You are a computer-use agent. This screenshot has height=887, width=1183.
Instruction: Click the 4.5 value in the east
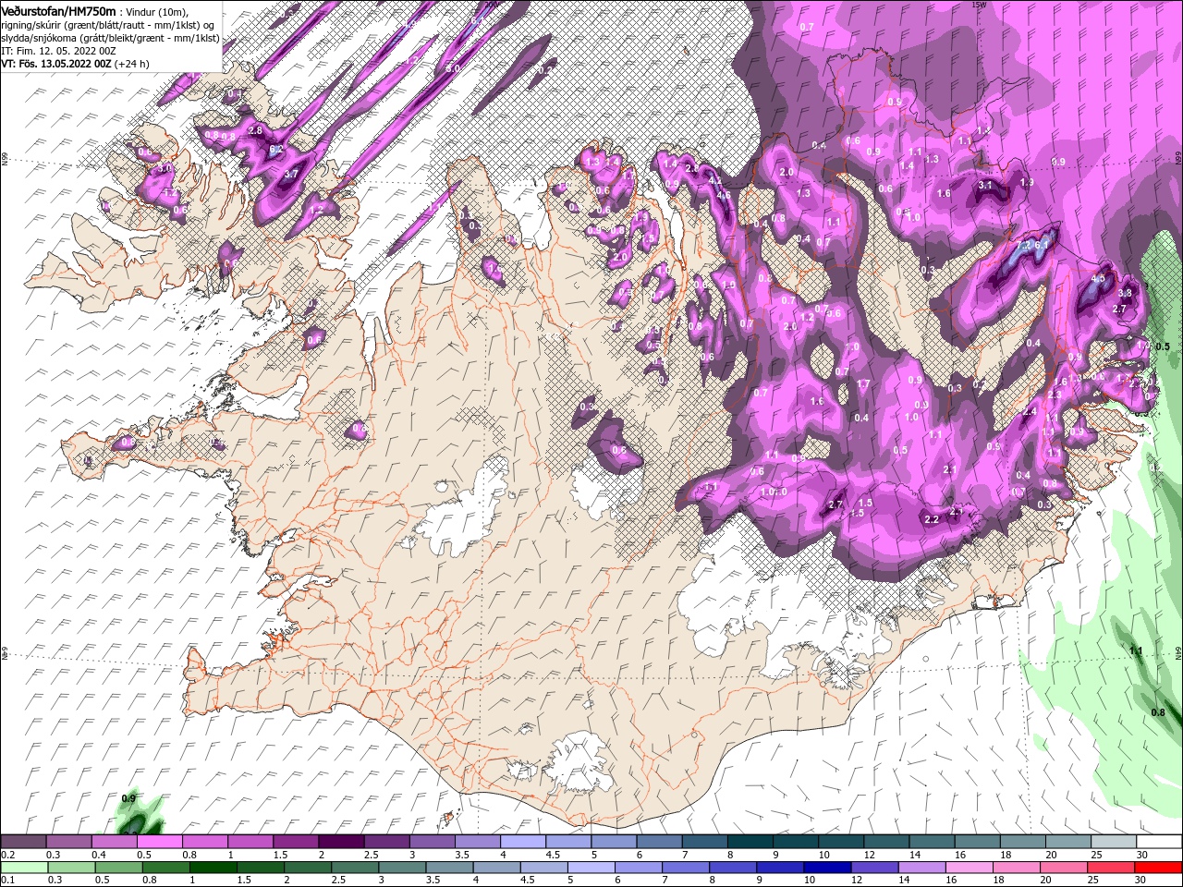[1098, 278]
